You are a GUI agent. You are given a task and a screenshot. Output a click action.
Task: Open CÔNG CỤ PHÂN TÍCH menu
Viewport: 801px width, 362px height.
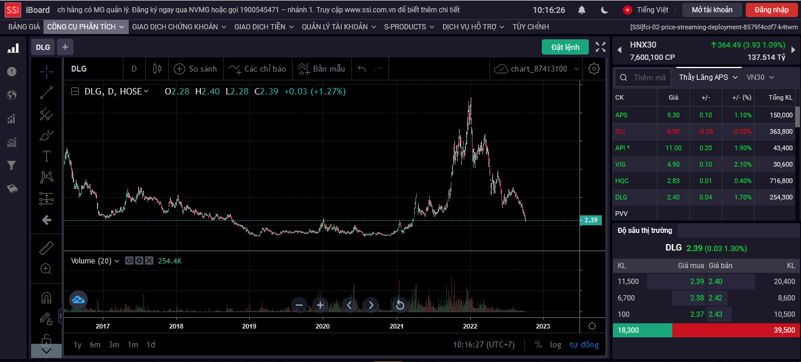pyautogui.click(x=86, y=27)
